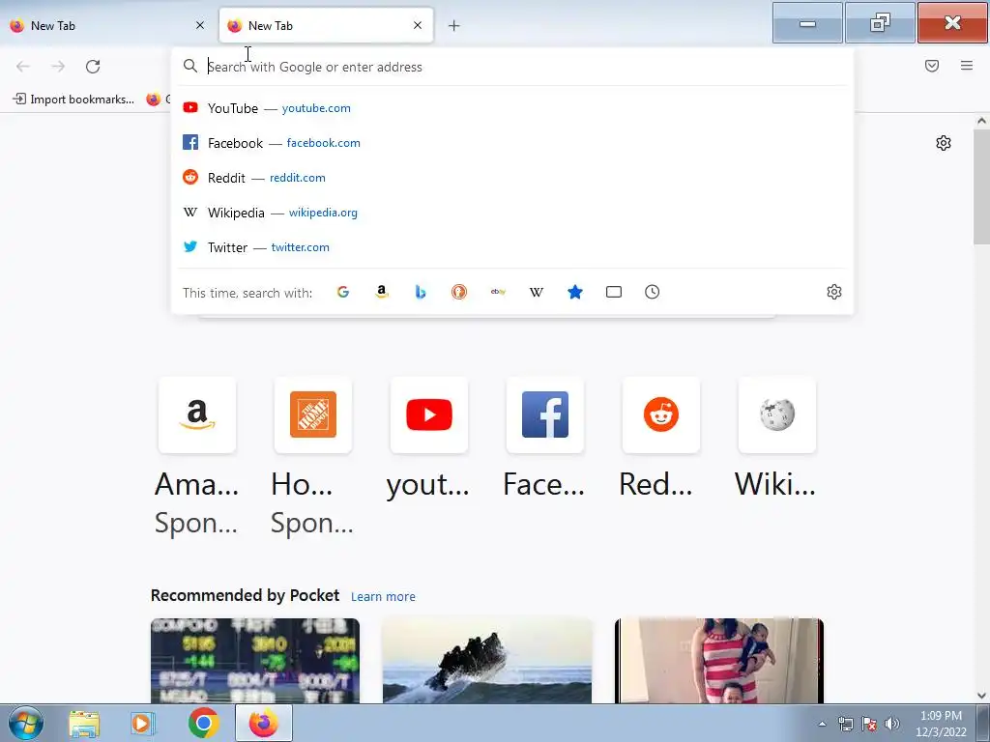990x742 pixels.
Task: Search bookmarks using the star icon
Action: click(574, 292)
